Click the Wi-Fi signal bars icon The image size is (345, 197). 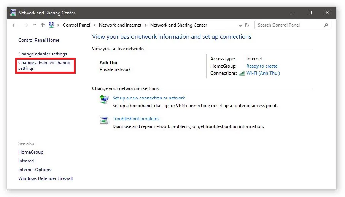pyautogui.click(x=242, y=73)
